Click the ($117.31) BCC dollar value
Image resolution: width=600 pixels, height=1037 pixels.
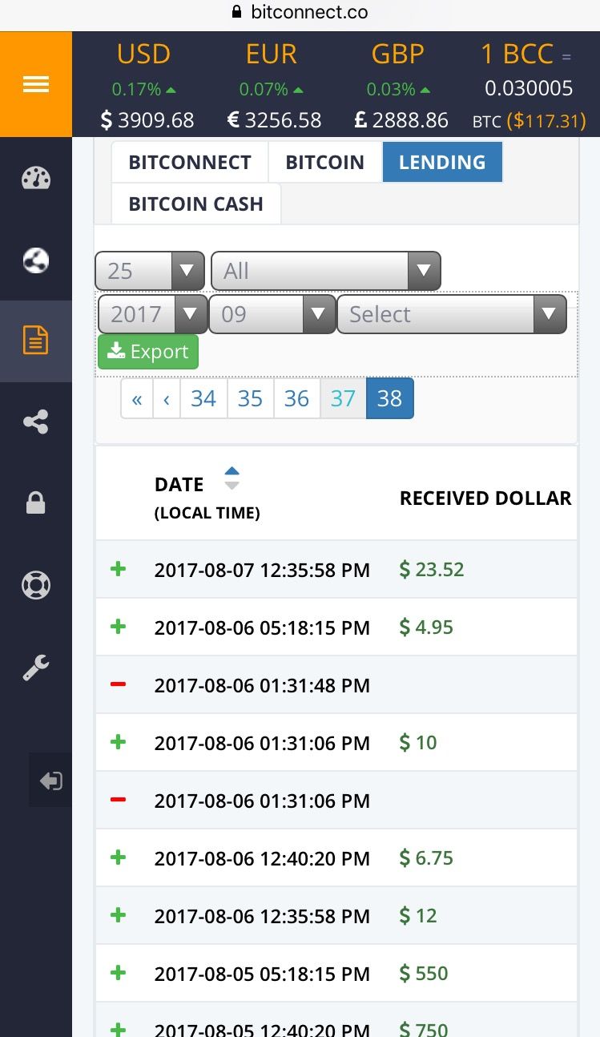[547, 121]
